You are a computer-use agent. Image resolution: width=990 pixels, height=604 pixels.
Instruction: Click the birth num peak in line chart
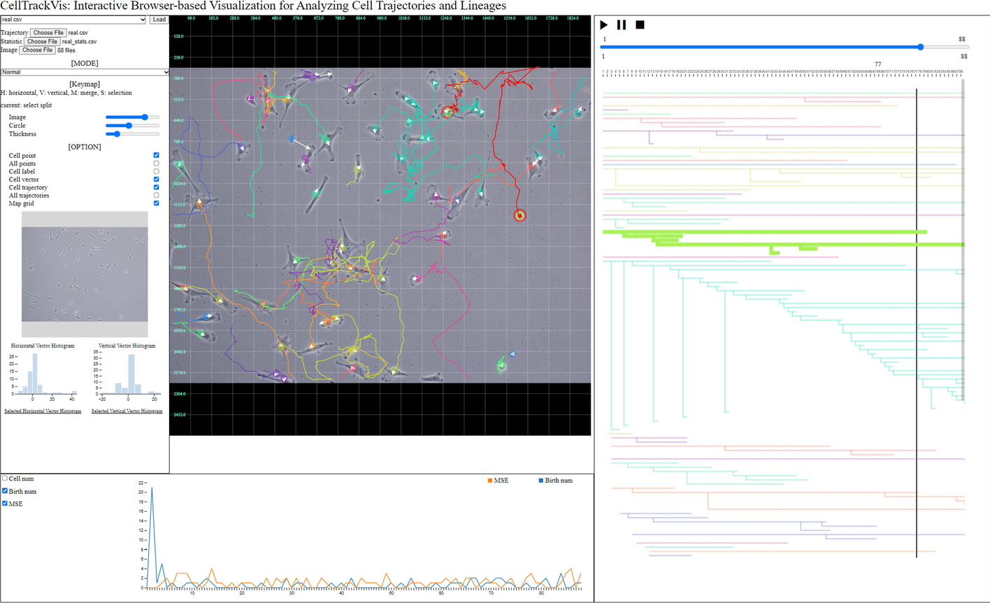152,488
